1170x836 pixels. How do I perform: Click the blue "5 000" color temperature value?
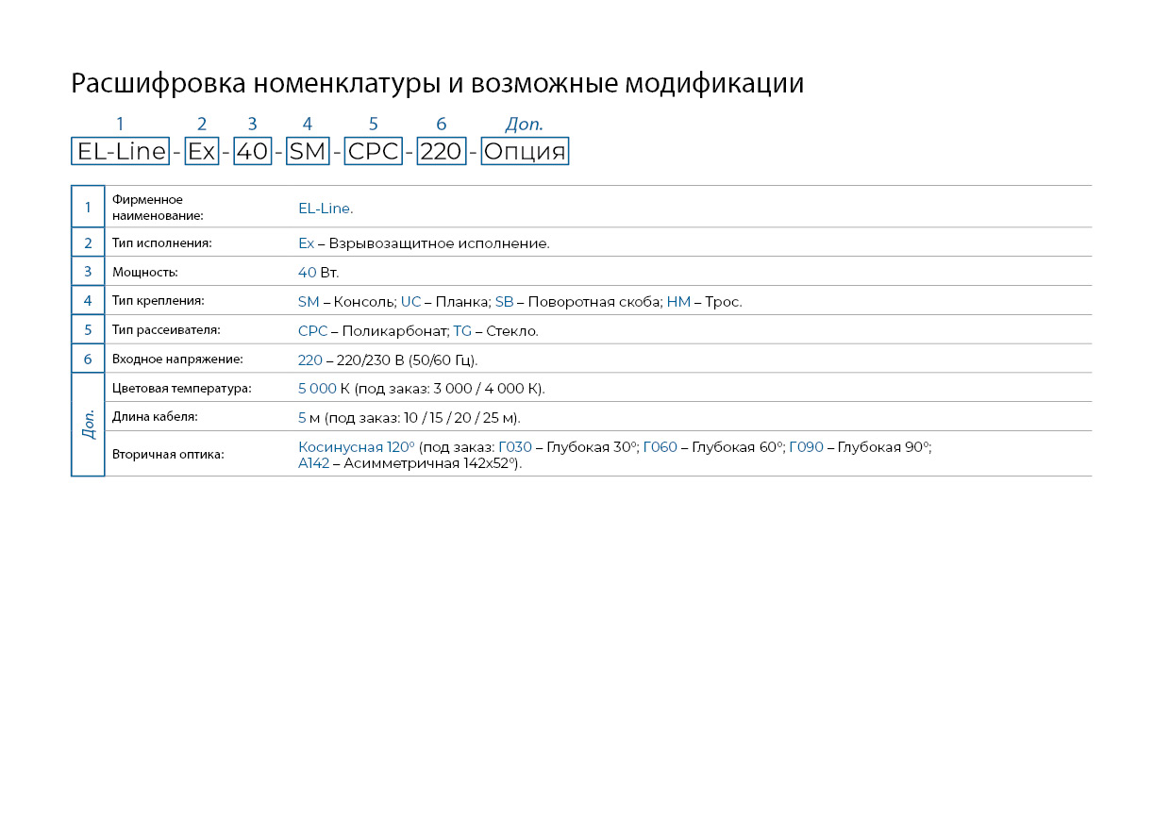pyautogui.click(x=317, y=389)
